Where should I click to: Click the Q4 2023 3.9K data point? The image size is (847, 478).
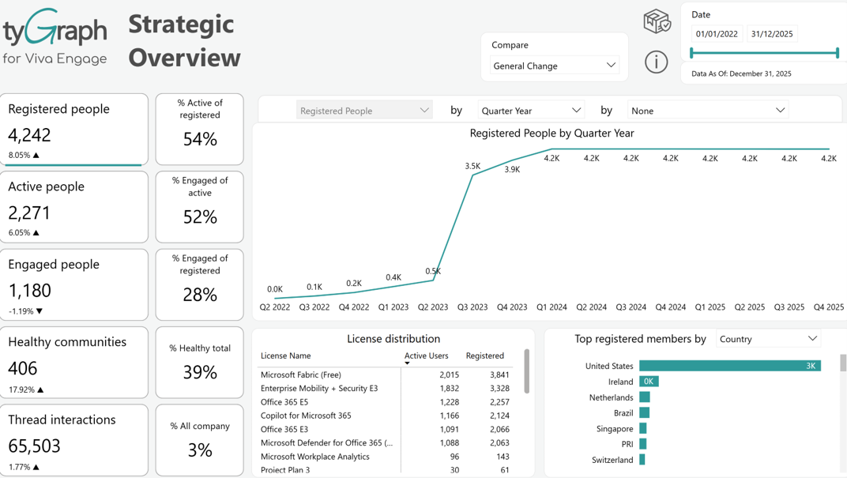click(512, 160)
